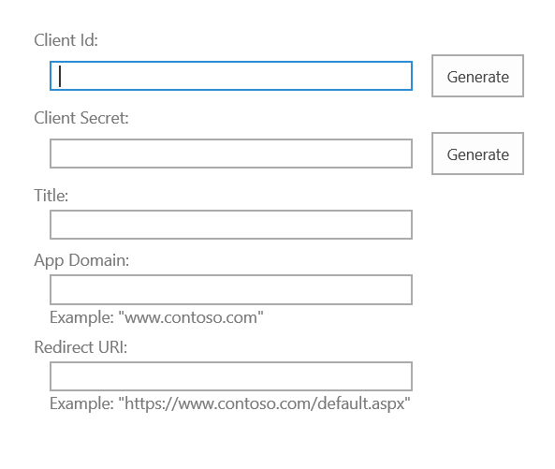The width and height of the screenshot is (555, 469).
Task: Focus the Redirect URI input field
Action: [231, 376]
